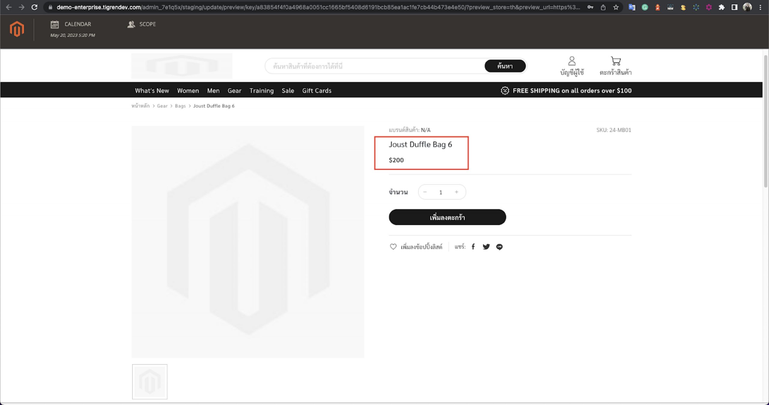The image size is (769, 405).
Task: Click เพิ่มลงตะกร้า add to cart button
Action: [x=447, y=217]
